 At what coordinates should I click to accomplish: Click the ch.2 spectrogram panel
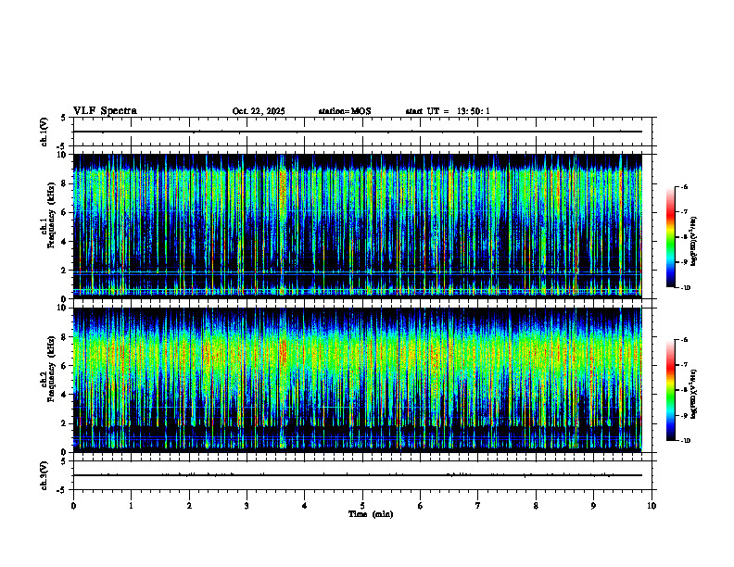pos(358,380)
